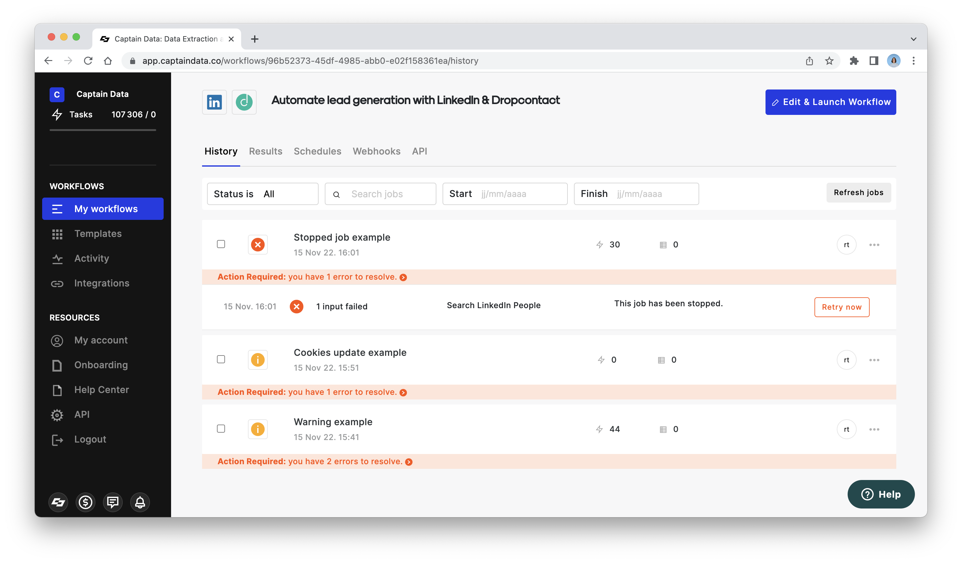Open the Stopped job example title

(x=342, y=237)
